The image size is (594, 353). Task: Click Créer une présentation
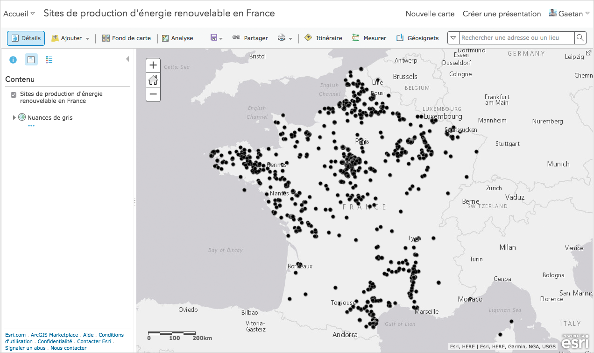pos(502,14)
